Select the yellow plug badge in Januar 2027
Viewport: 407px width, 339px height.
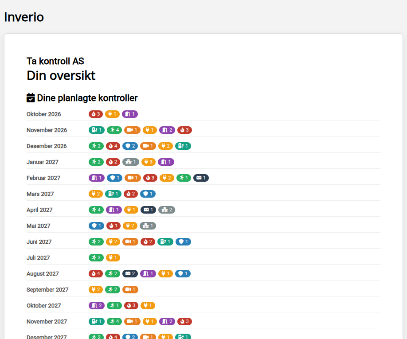[149, 162]
